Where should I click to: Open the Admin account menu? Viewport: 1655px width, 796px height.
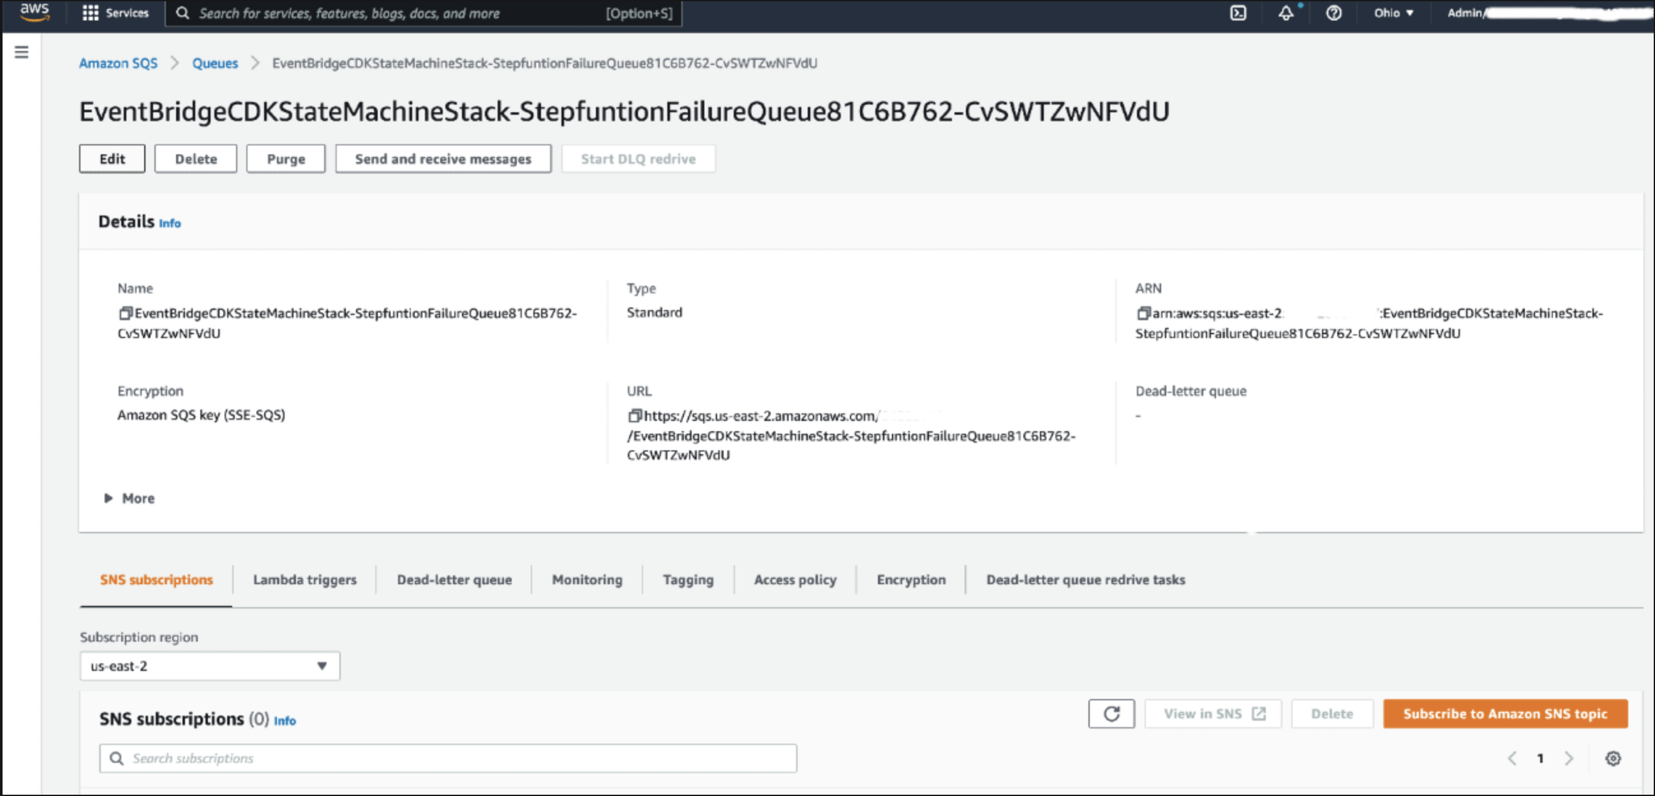point(1548,13)
